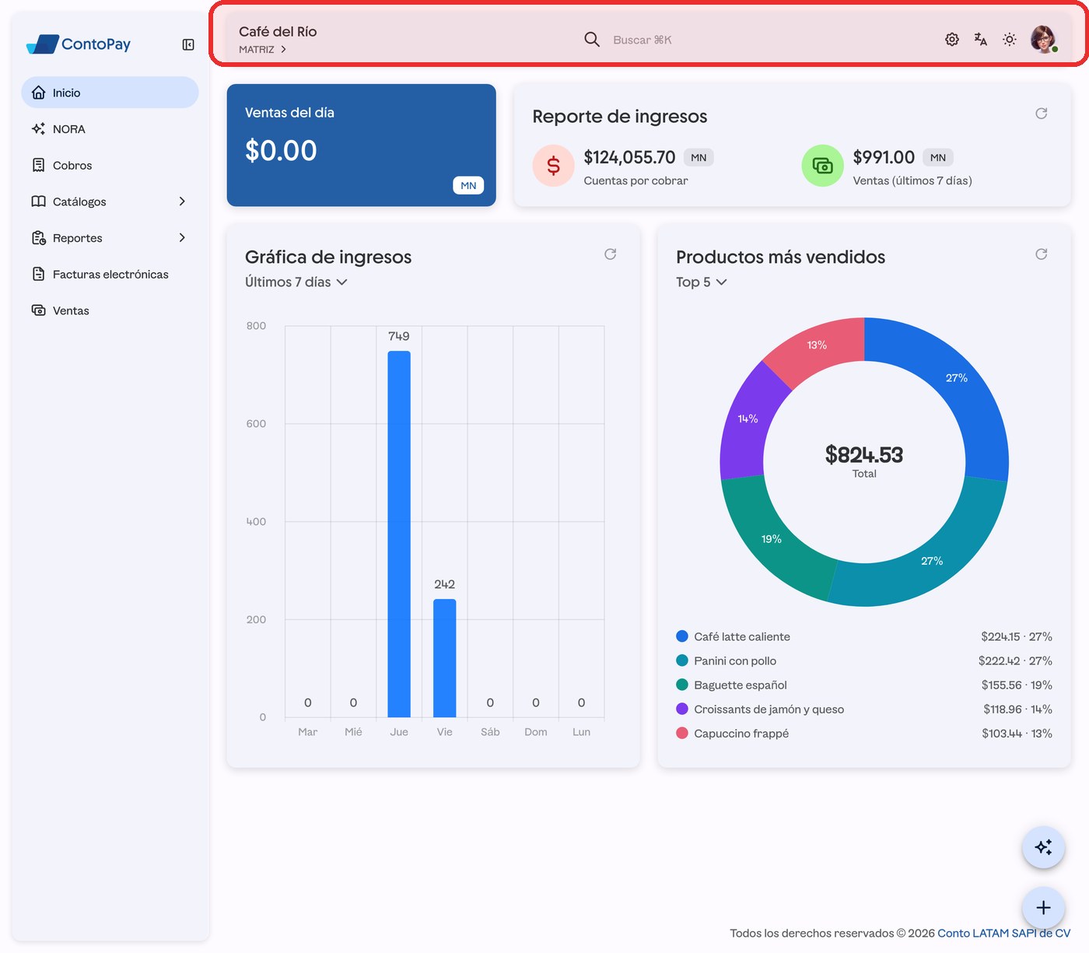Open the language translation icon
Screen dimensions: 1089x953
(981, 39)
